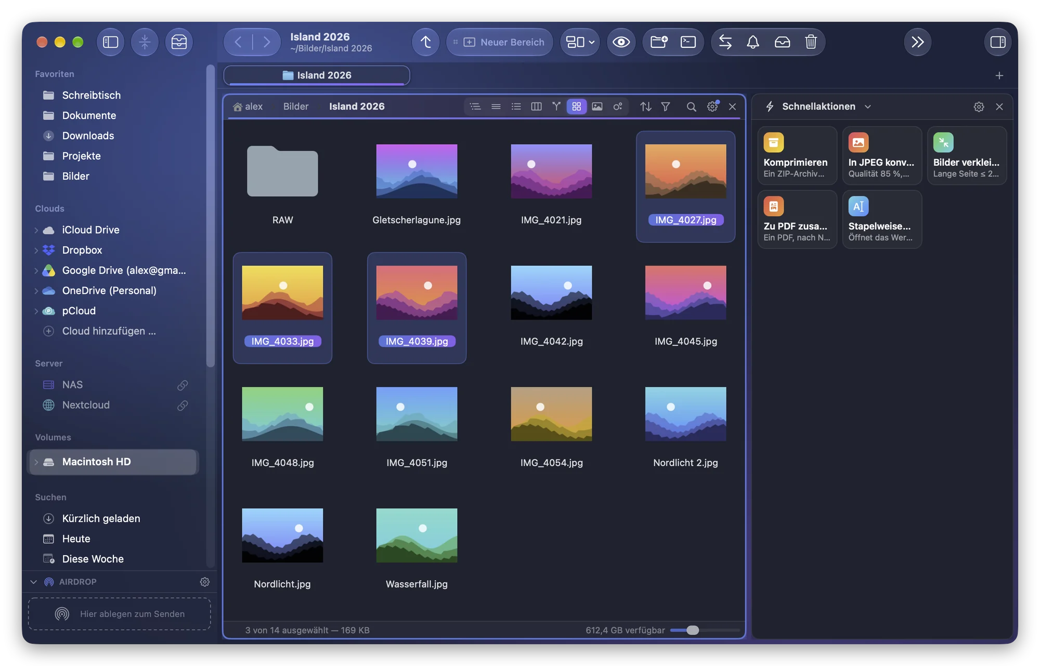
Task: Switch to column view
Action: (536, 107)
